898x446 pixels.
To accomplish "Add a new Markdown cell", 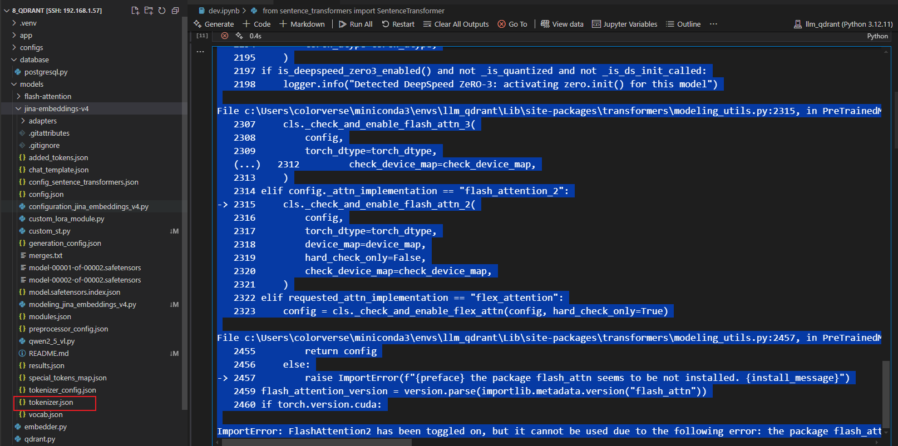I will [x=302, y=24].
